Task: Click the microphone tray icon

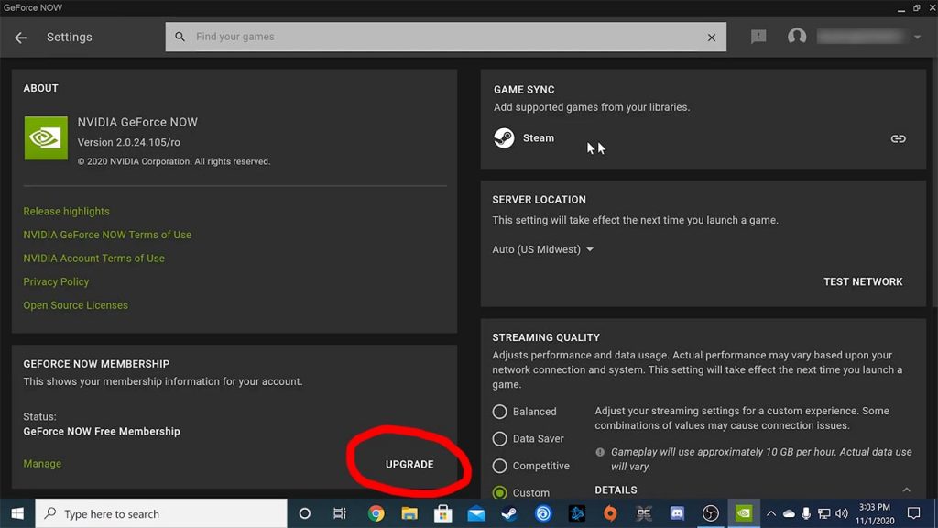Action: click(x=806, y=513)
